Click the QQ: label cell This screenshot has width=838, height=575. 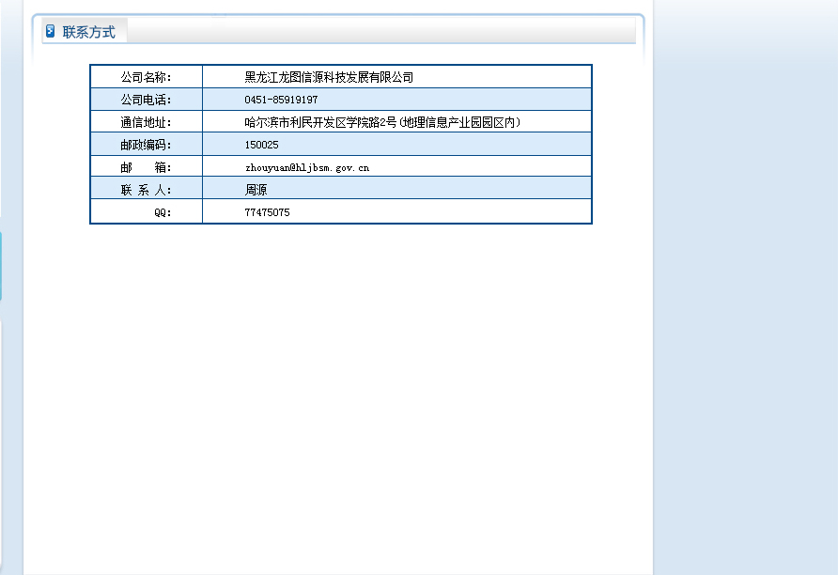[147, 211]
